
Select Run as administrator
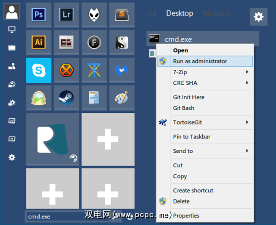(205, 61)
